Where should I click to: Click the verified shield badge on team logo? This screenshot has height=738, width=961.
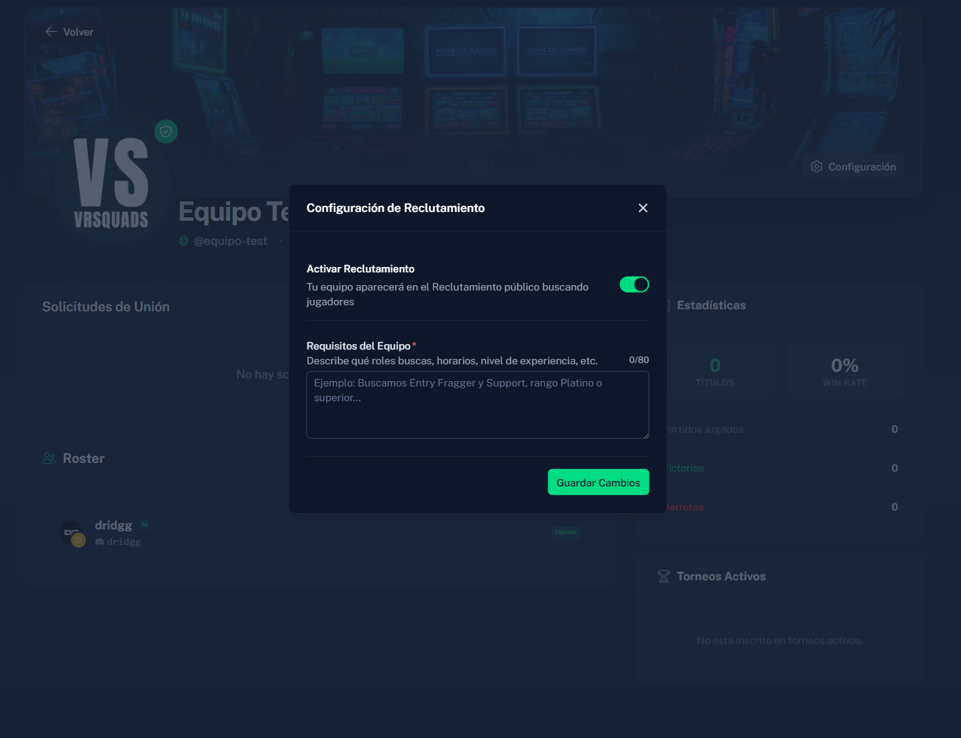[166, 131]
